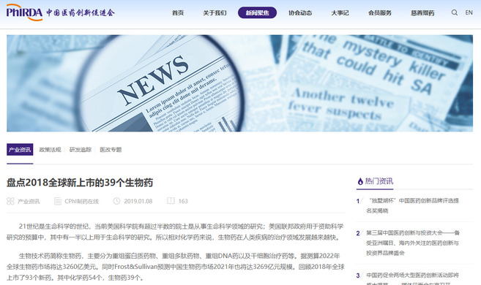This screenshot has width=481, height=285.
Task: Click the flame icon beside 热门资讯
Action: tap(360, 181)
